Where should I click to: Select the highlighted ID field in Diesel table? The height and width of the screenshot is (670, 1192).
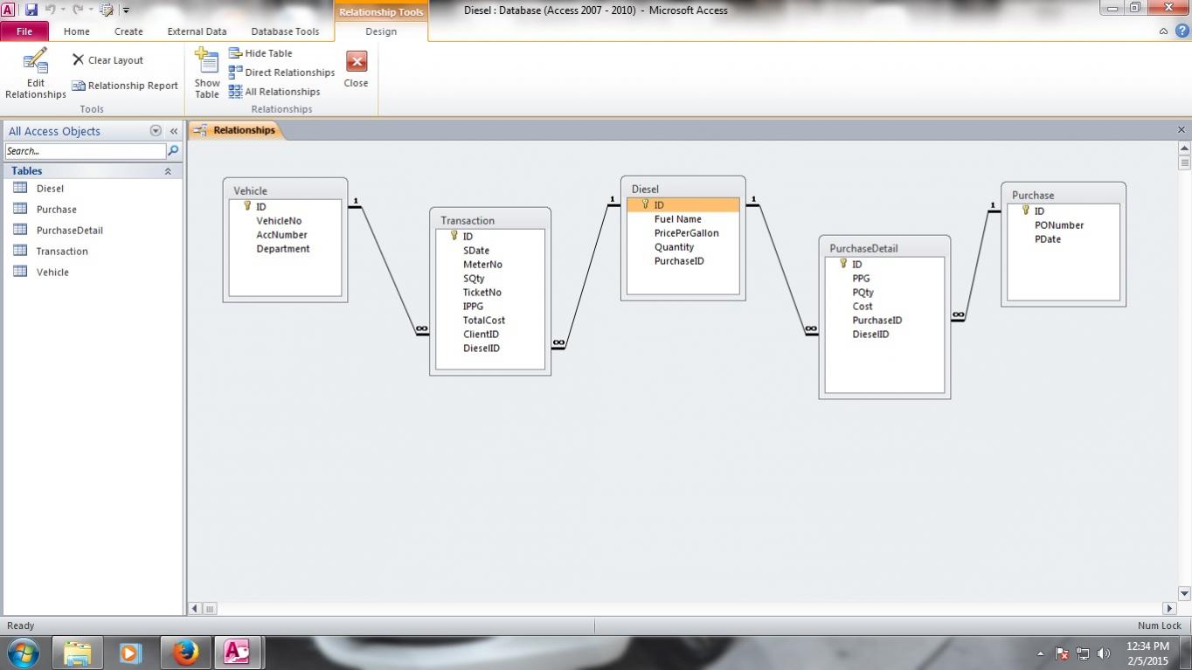(x=683, y=205)
